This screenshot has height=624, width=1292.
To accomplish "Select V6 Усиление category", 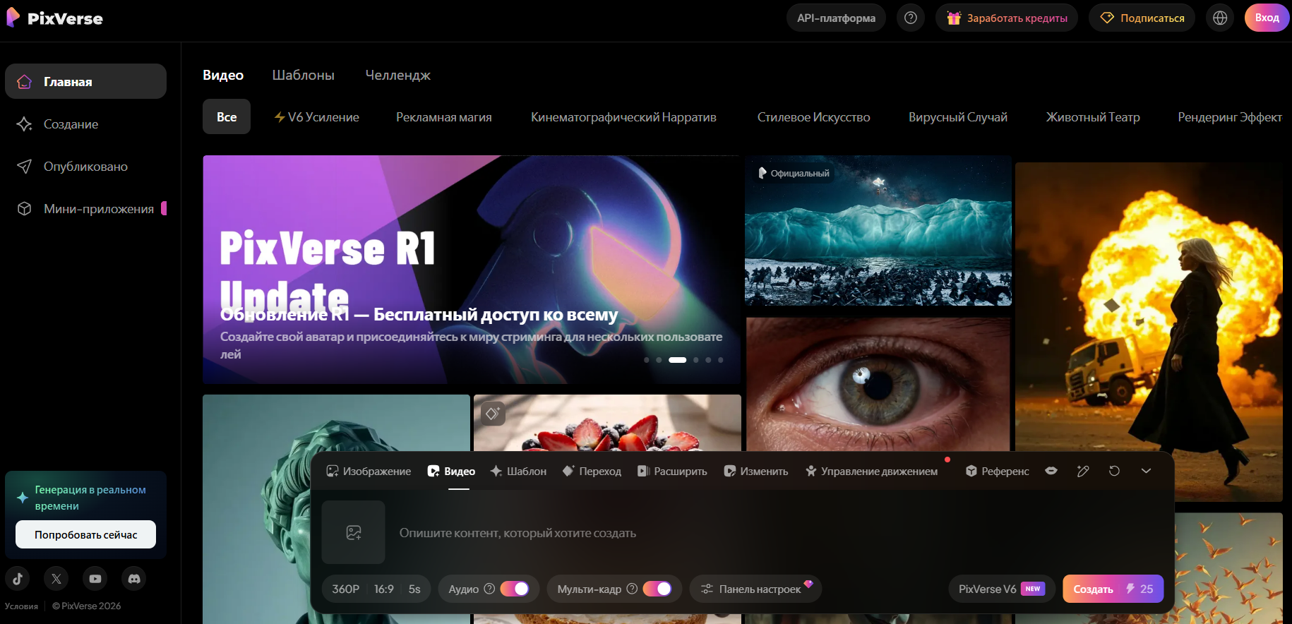I will 316,117.
